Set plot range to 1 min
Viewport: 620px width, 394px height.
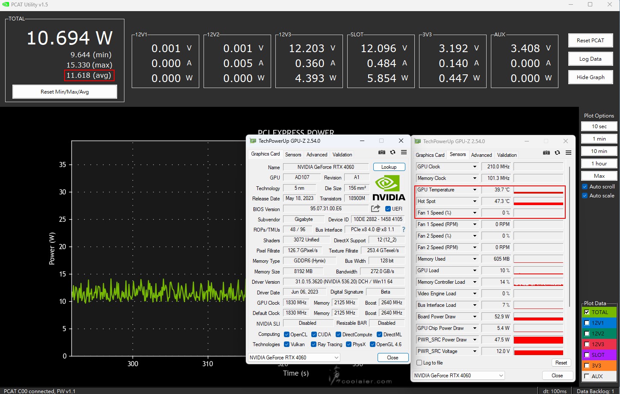click(x=599, y=139)
